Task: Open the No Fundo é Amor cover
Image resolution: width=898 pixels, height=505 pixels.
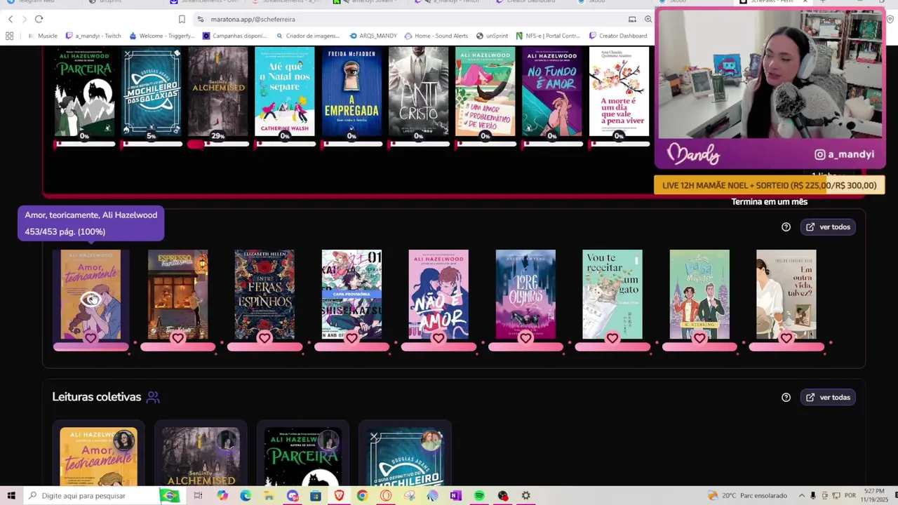Action: click(x=552, y=91)
